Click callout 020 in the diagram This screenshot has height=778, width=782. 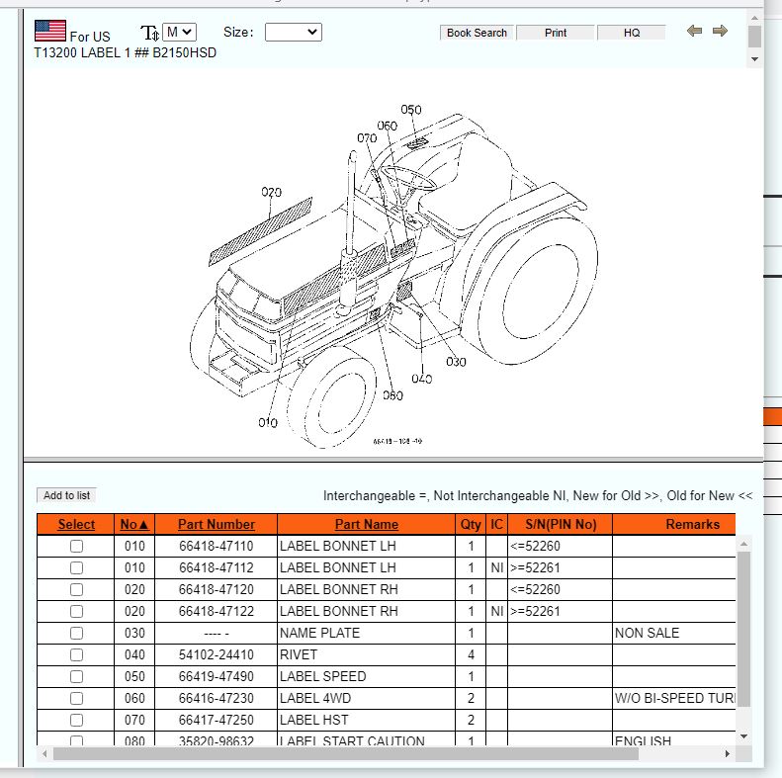point(271,192)
